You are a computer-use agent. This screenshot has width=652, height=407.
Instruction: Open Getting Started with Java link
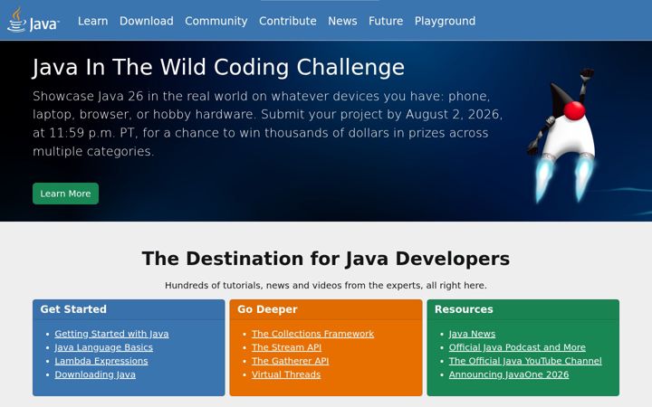(x=112, y=334)
